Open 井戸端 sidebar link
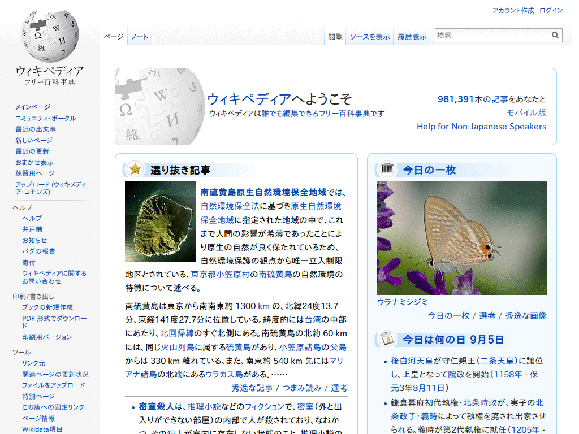Image resolution: width=579 pixels, height=434 pixels. 32,229
